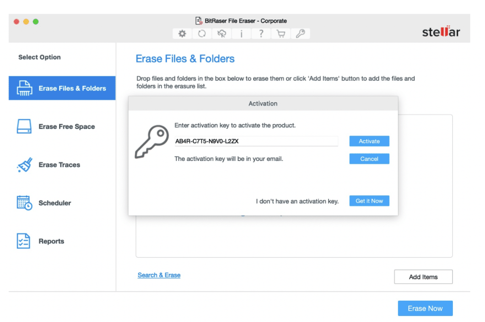Image resolution: width=485 pixels, height=322 pixels.
Task: Click 'Enter activation key to activate the product.' text
Action: coord(235,125)
